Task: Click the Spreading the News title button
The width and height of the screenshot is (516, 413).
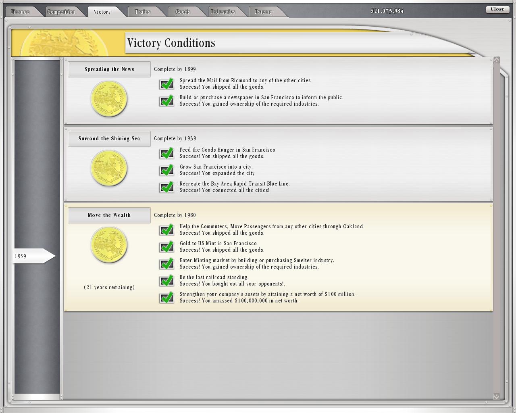Action: pyautogui.click(x=109, y=69)
